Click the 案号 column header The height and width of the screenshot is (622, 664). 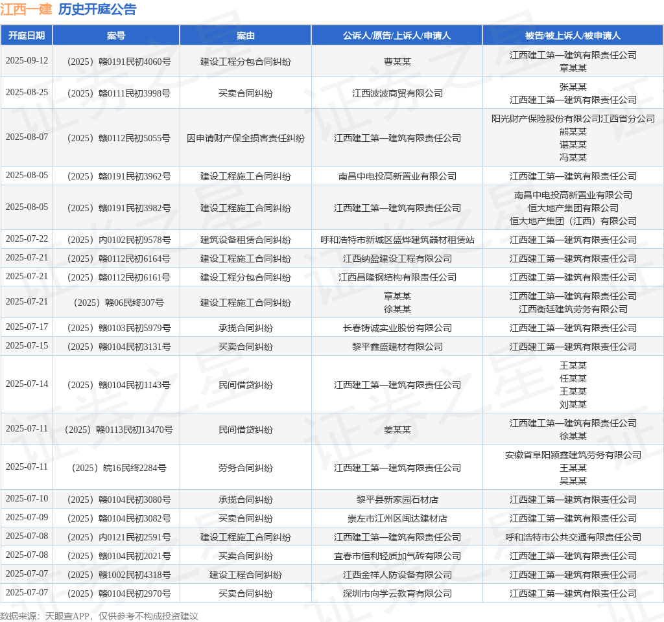click(x=116, y=36)
